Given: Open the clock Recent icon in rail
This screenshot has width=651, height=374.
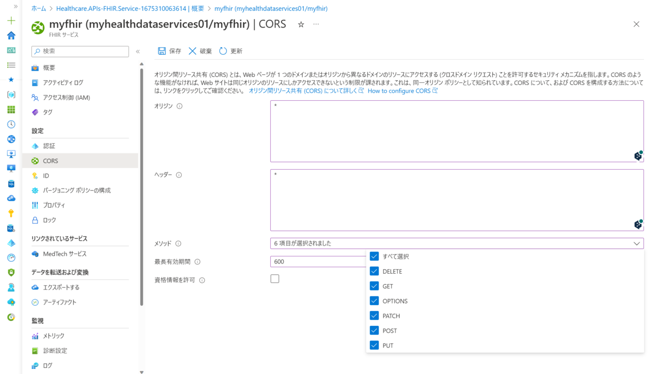Looking at the screenshot, I should tap(11, 124).
